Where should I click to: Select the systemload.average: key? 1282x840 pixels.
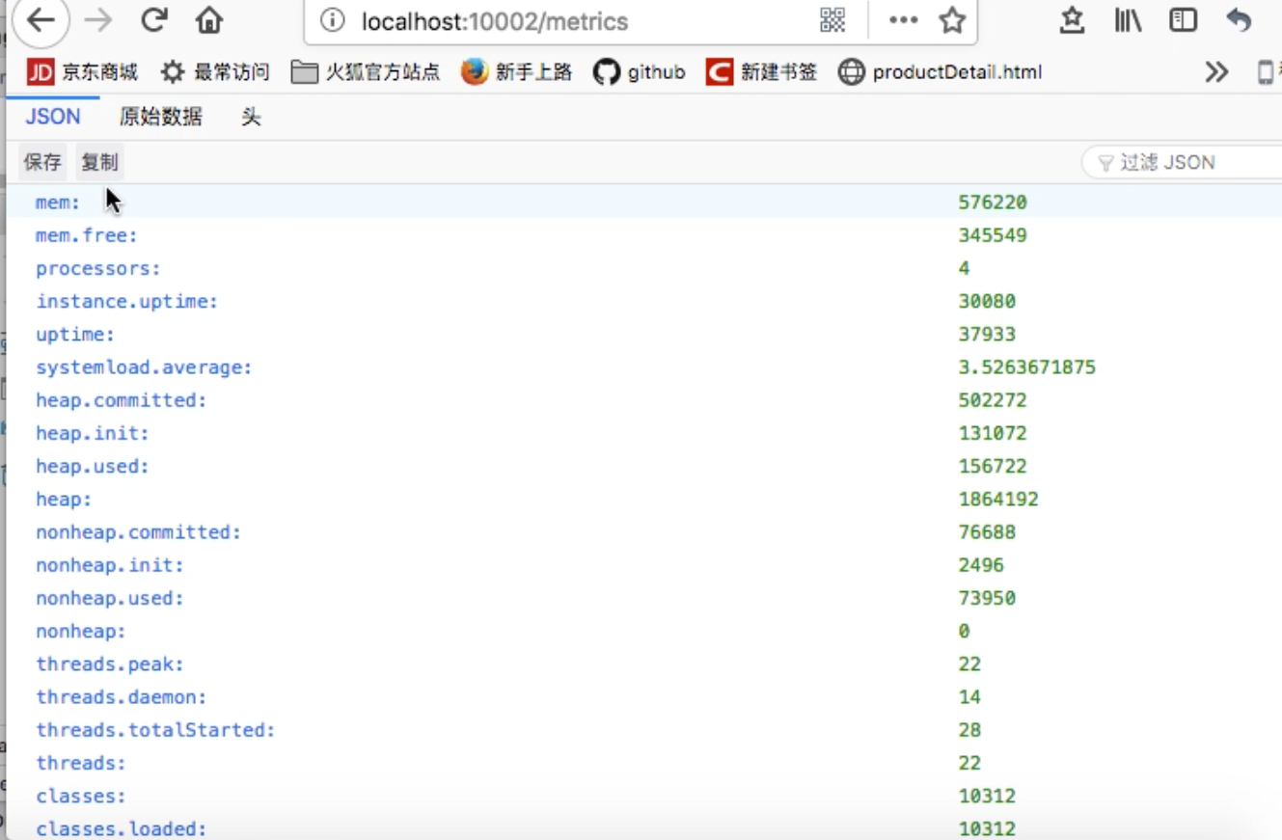[144, 367]
